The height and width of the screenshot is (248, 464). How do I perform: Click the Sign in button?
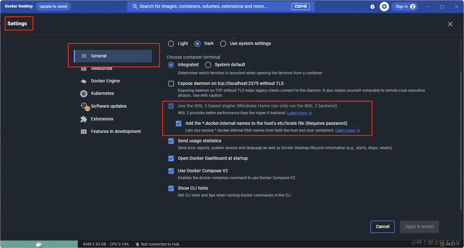point(405,7)
